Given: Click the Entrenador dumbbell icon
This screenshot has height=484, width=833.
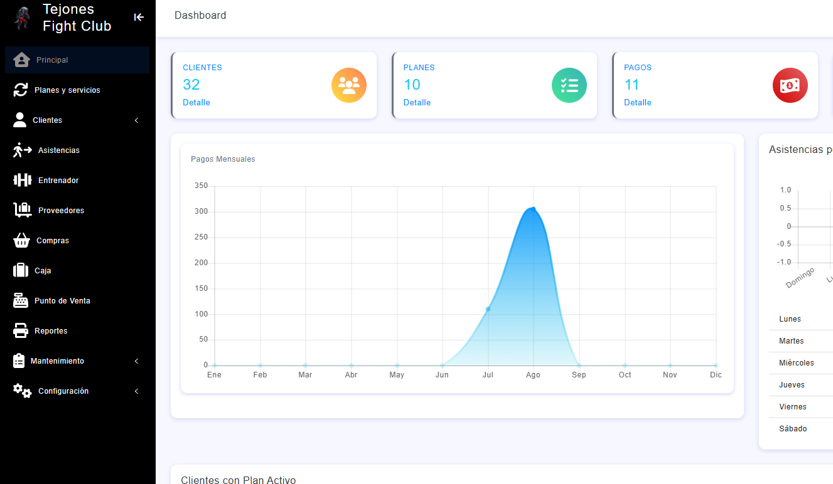Looking at the screenshot, I should coord(22,181).
